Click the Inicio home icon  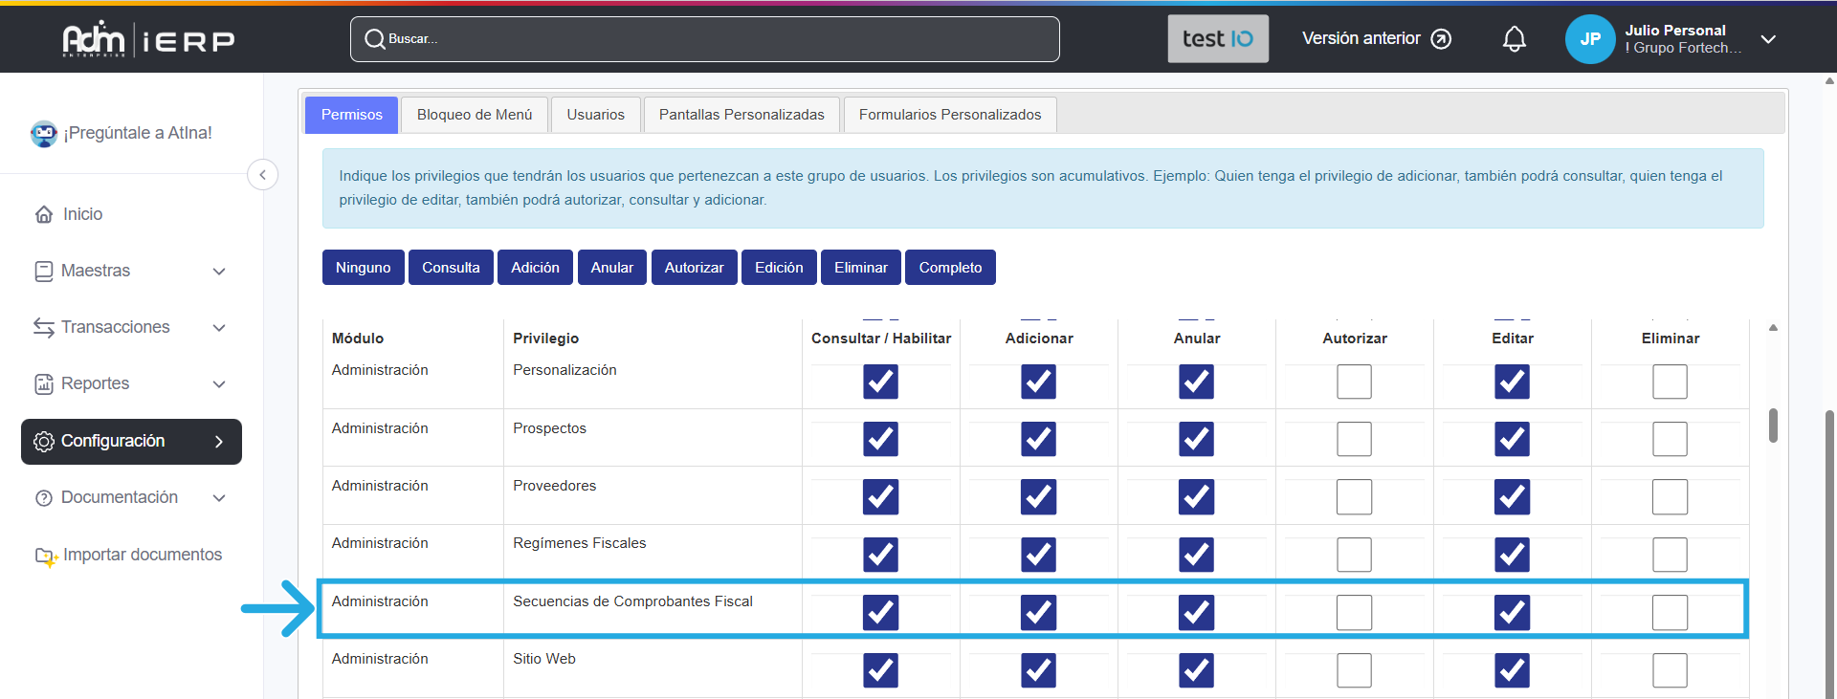(x=44, y=214)
